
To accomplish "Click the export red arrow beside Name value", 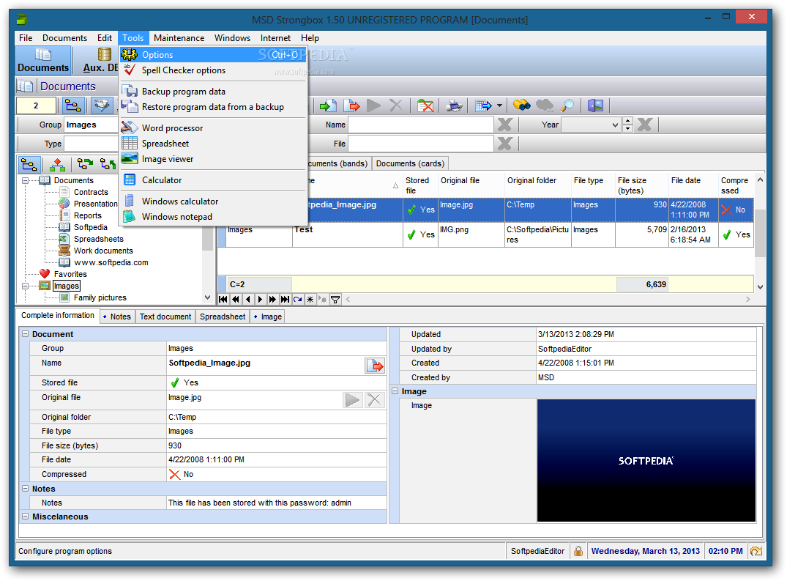I will point(374,366).
